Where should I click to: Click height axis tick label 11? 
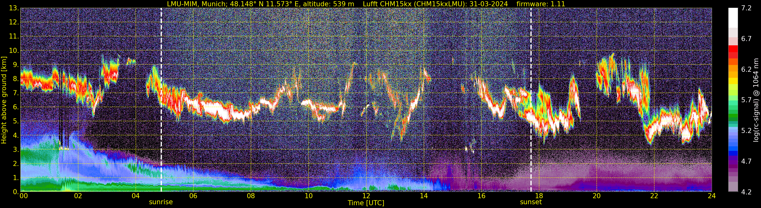click(x=14, y=37)
